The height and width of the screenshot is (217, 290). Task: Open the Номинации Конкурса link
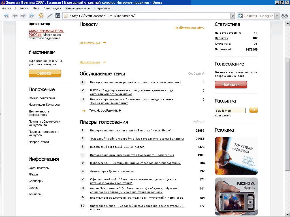[44, 105]
